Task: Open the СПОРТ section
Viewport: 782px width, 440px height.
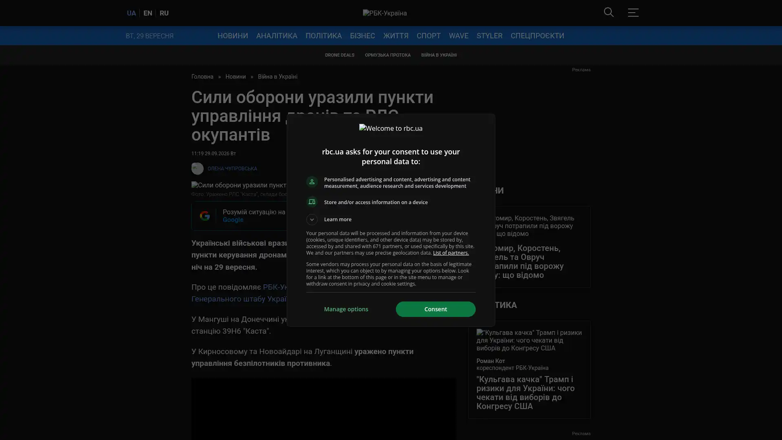Action: point(428,36)
